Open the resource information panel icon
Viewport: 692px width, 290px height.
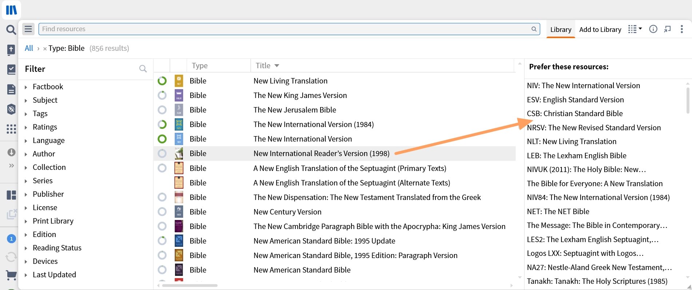coord(653,29)
